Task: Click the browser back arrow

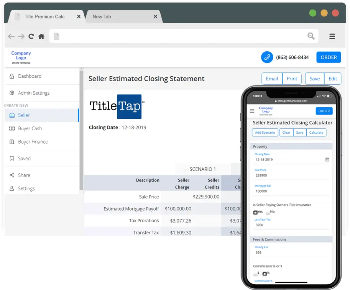Action: coord(11,36)
